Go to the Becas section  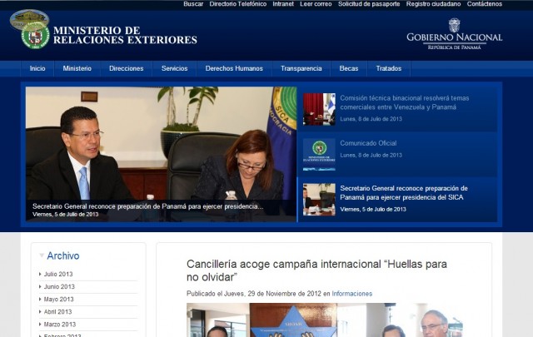click(x=349, y=68)
